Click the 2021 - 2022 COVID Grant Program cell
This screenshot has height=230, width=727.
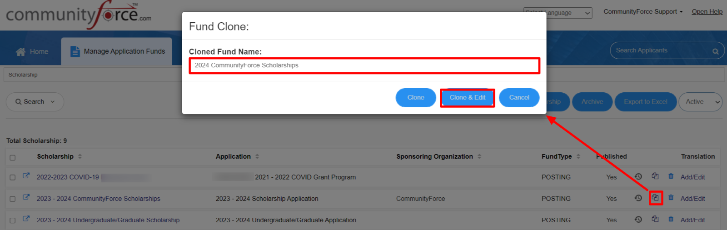(305, 177)
